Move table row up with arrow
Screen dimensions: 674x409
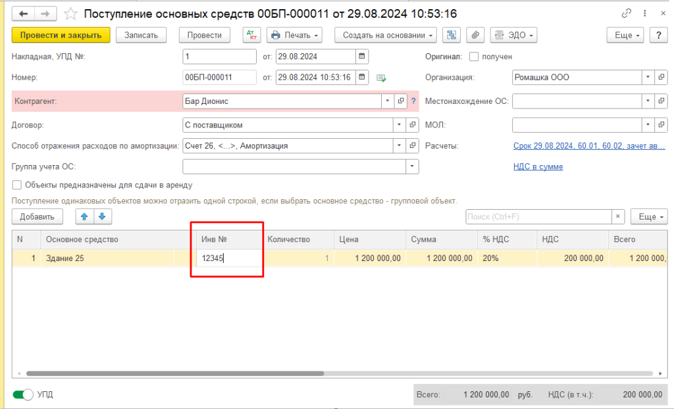84,216
